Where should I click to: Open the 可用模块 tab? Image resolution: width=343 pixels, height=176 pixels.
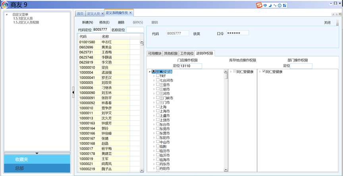154,53
